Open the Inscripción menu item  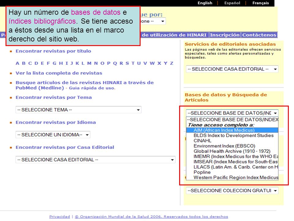224,35
